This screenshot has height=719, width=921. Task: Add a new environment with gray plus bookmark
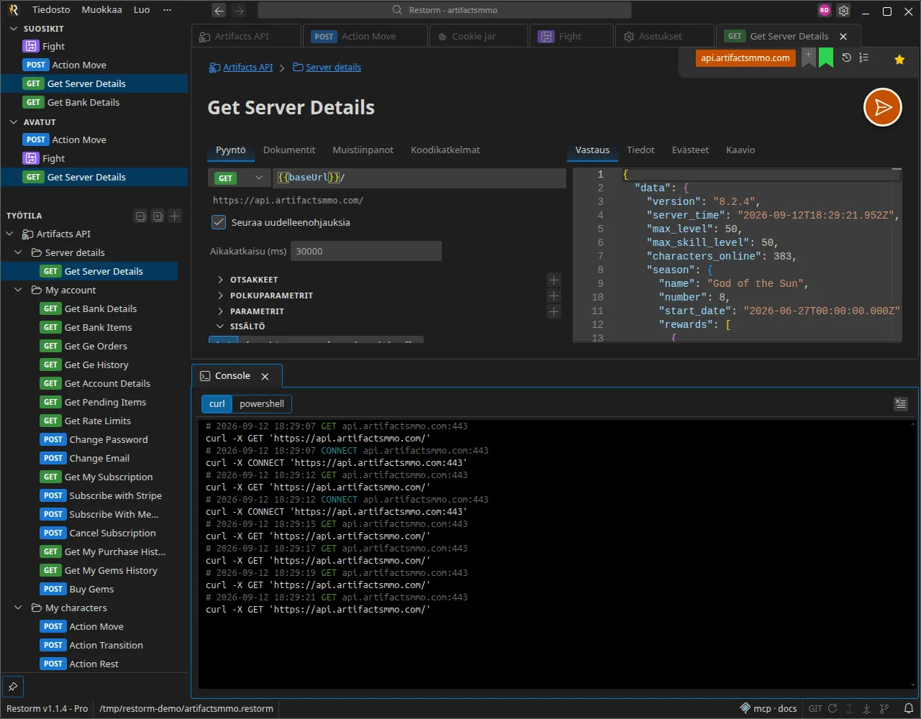coord(809,58)
